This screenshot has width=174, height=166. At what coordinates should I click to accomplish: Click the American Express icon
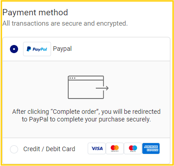click(151, 148)
